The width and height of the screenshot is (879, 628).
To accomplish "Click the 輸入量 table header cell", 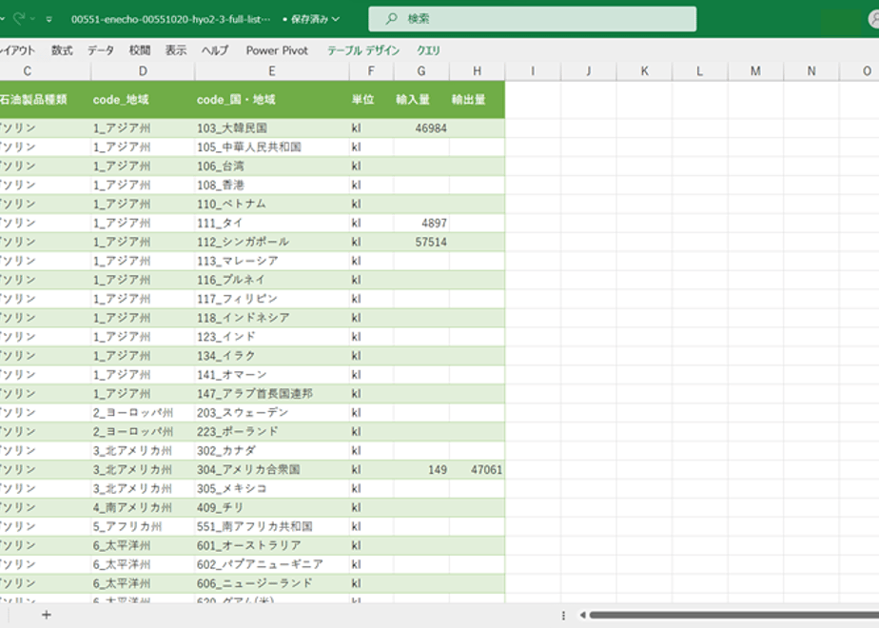I will 421,100.
